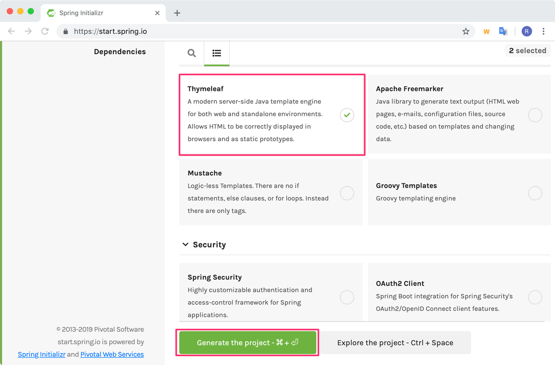Click the OAuth2 Client card title
Viewport: 555px width, 365px height.
[400, 284]
